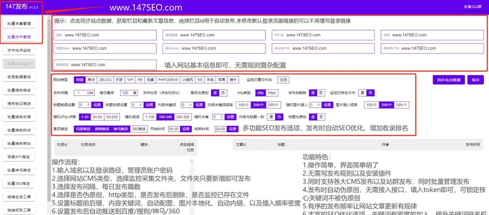The height and width of the screenshot is (215, 489).
Task: Open 搜狗验证推送 sidebar item
Action: tap(19, 103)
